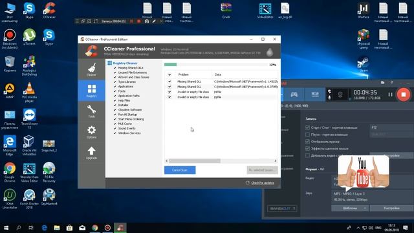The image size is (414, 233).
Task: Click Настройки button below Bandicam audio format
Action: click(x=391, y=208)
